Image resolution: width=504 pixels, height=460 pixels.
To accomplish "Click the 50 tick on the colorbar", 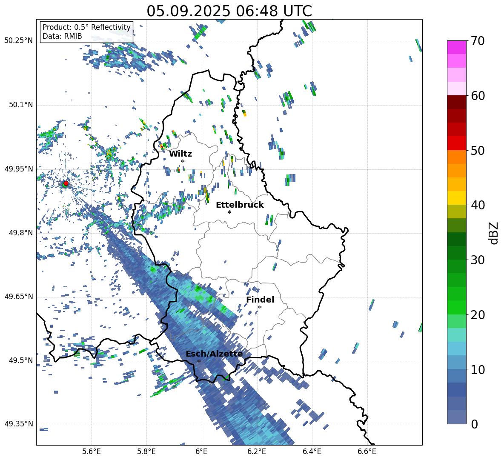I will click(478, 150).
